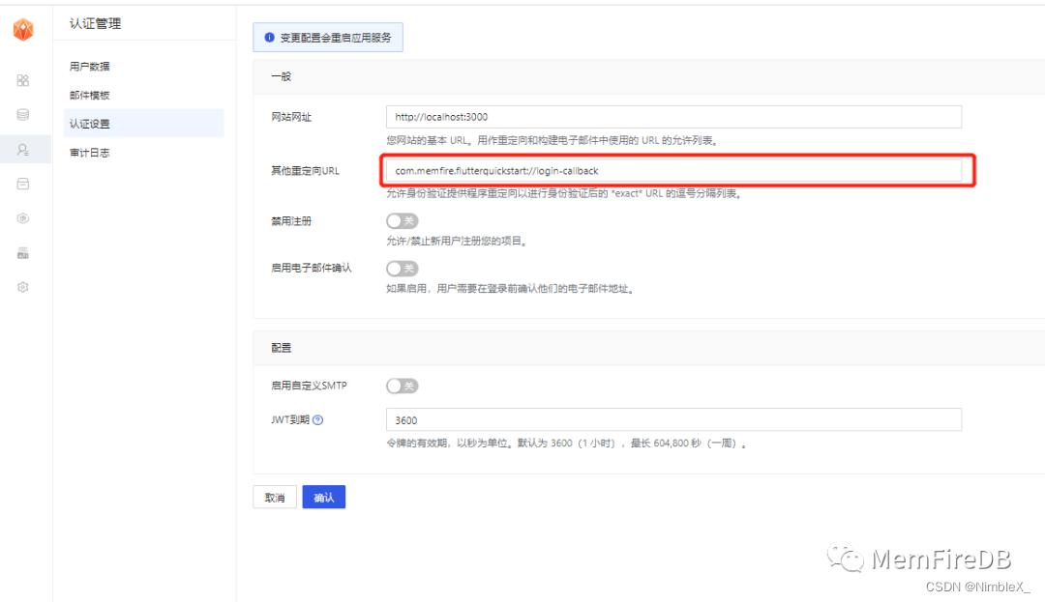This screenshot has width=1045, height=602.
Task: Toggle the 禁用注册 switch
Action: pyautogui.click(x=402, y=221)
